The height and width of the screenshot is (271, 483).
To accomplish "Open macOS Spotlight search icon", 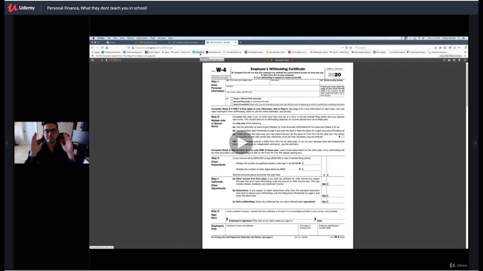I will [458, 38].
